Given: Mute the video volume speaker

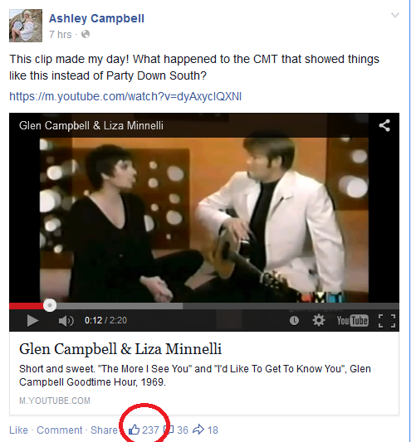Looking at the screenshot, I should [x=66, y=321].
